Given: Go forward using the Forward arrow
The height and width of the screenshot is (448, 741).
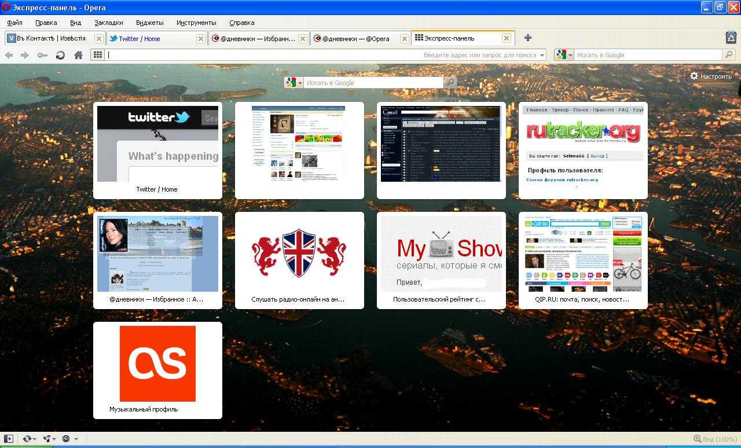Looking at the screenshot, I should click(x=24, y=55).
